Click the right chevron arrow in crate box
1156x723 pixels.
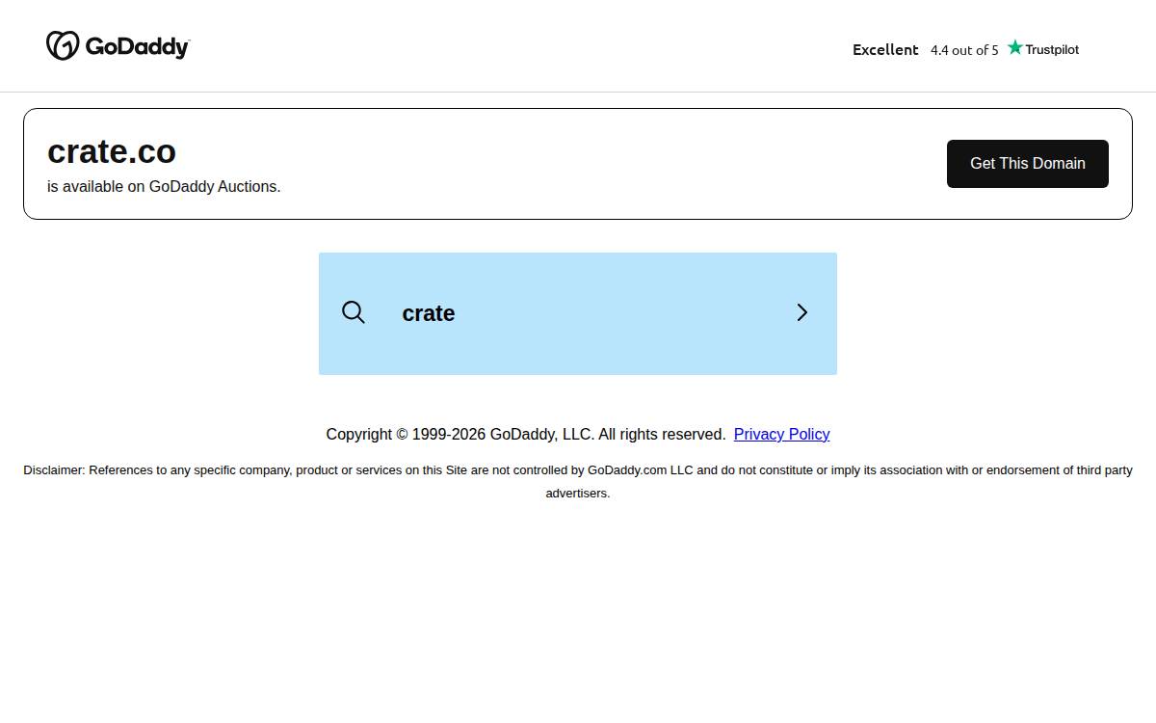[x=801, y=312]
